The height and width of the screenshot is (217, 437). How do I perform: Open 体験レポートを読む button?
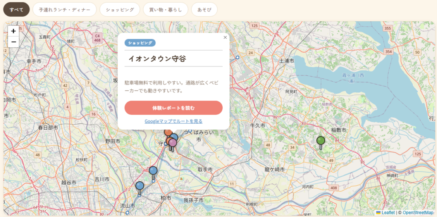tap(173, 108)
